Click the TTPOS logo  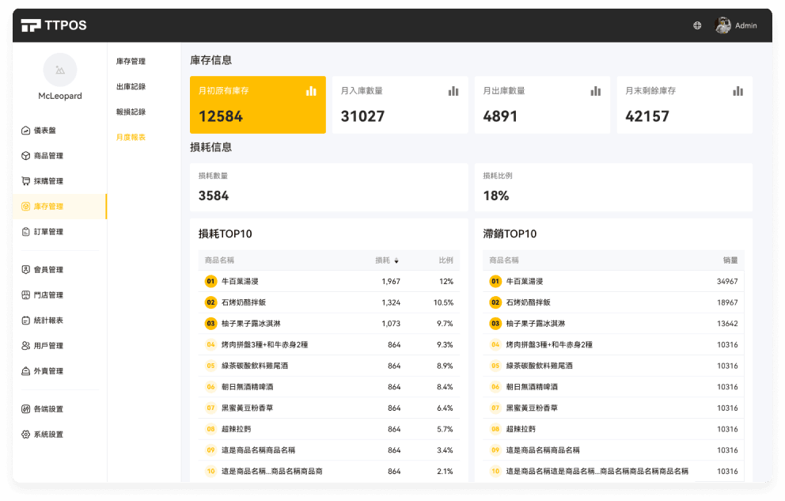click(54, 25)
